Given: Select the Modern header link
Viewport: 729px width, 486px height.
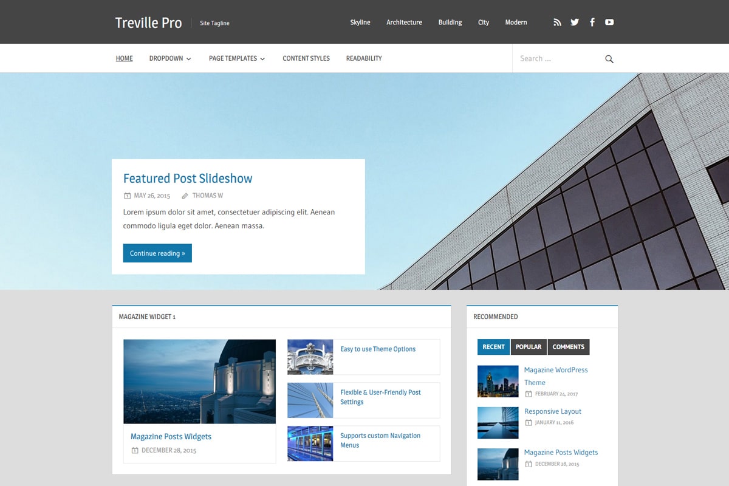Looking at the screenshot, I should pyautogui.click(x=516, y=22).
